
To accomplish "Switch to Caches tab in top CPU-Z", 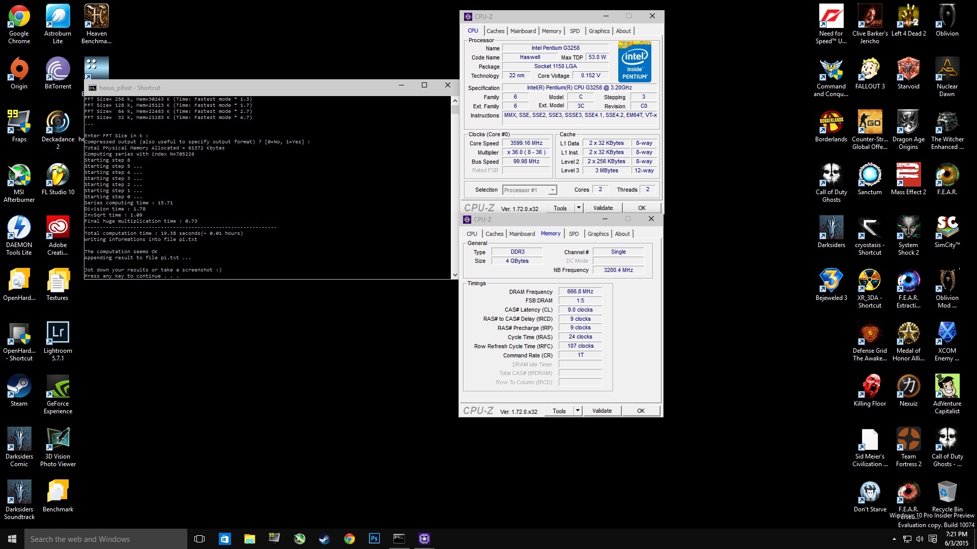I will tap(495, 31).
